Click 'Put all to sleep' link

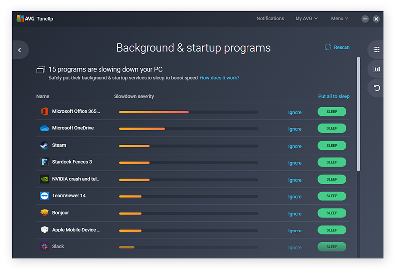[334, 96]
